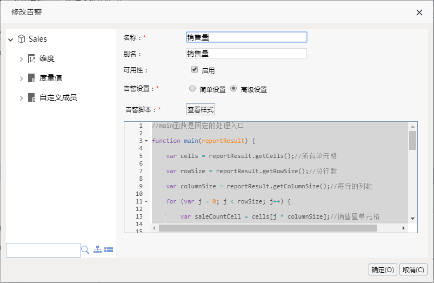Click the magnifier search icon
This screenshot has width=434, height=283.
tap(85, 250)
